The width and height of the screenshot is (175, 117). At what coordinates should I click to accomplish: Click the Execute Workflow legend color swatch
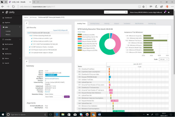click(x=80, y=44)
